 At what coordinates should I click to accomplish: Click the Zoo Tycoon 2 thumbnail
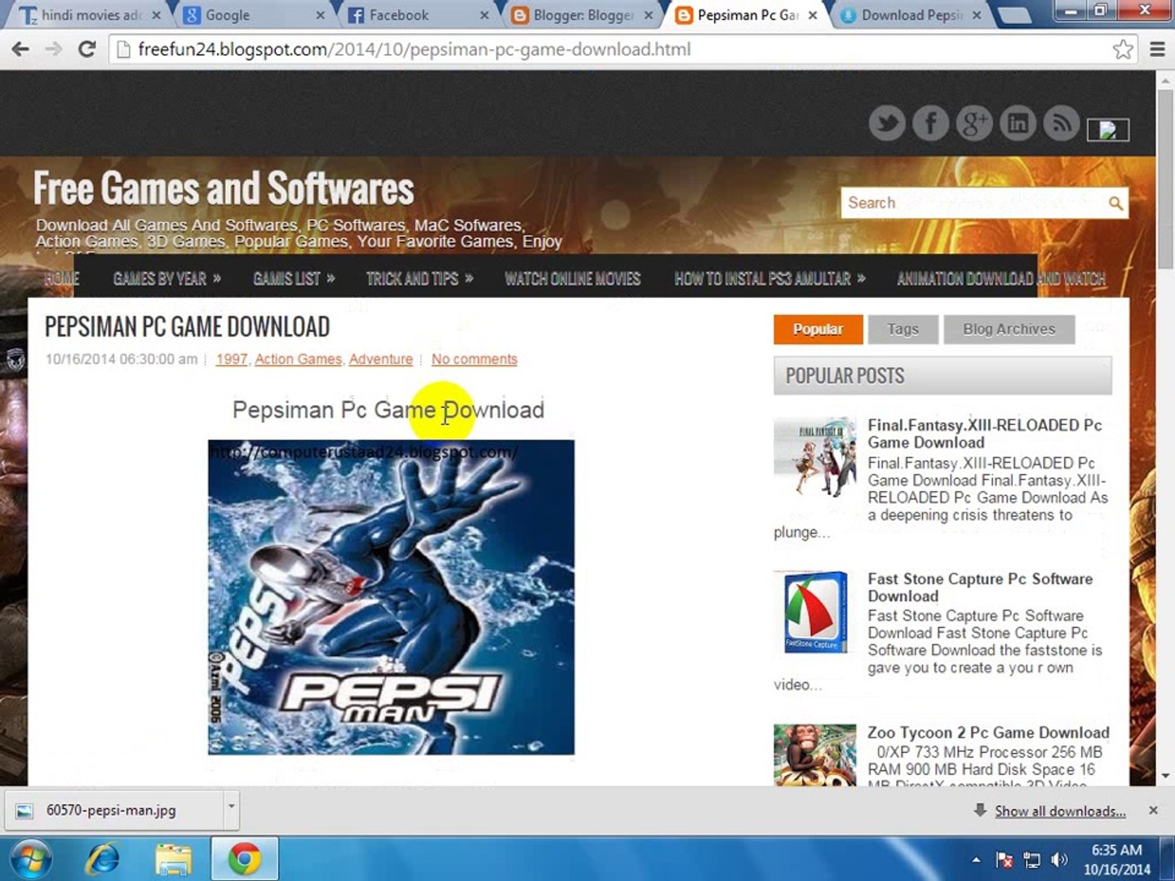click(815, 755)
